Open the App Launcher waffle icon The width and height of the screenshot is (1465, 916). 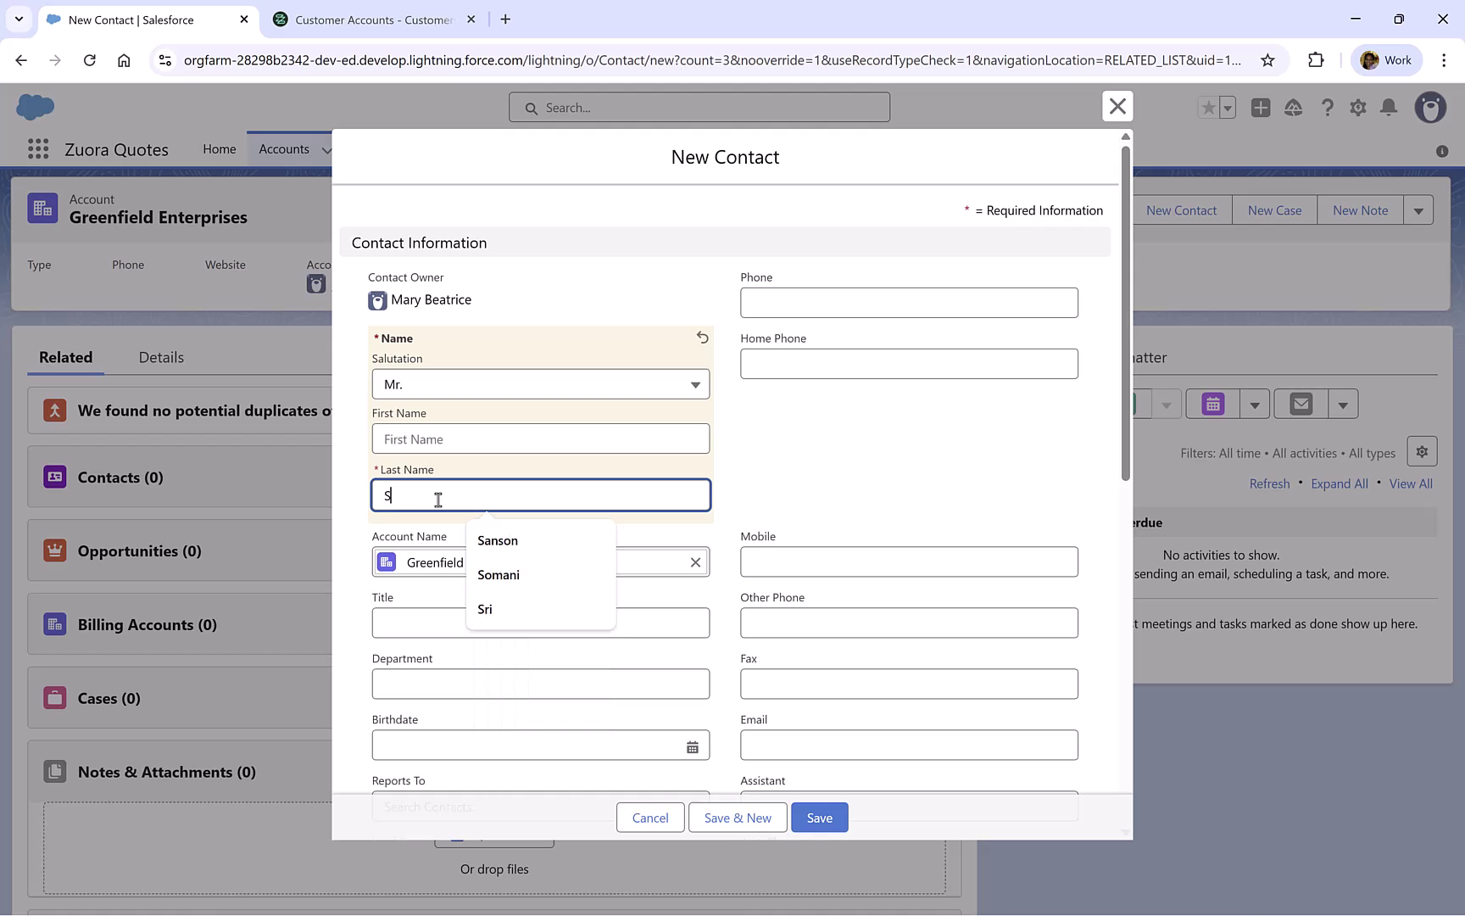tap(37, 148)
